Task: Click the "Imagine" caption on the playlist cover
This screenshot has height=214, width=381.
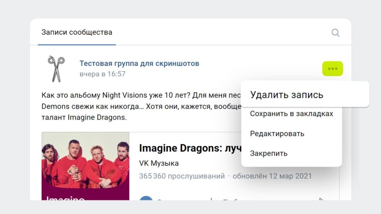Action: [65, 198]
